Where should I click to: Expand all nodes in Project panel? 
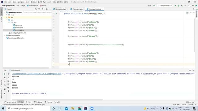click(x=39, y=9)
